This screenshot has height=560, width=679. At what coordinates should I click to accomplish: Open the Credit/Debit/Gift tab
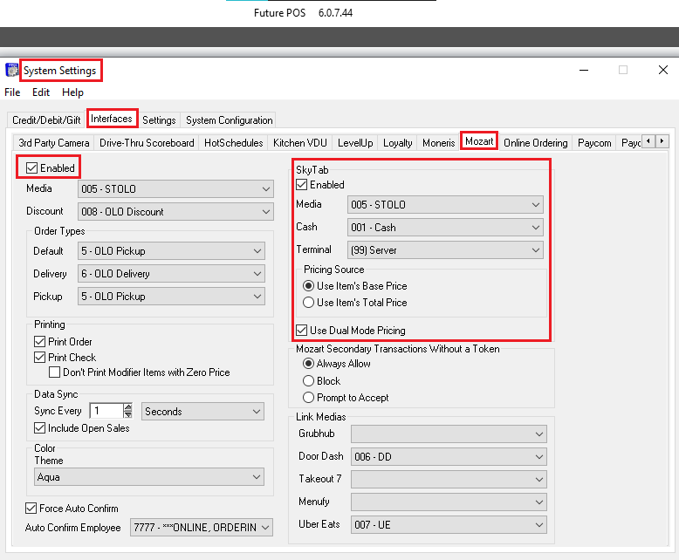click(48, 120)
